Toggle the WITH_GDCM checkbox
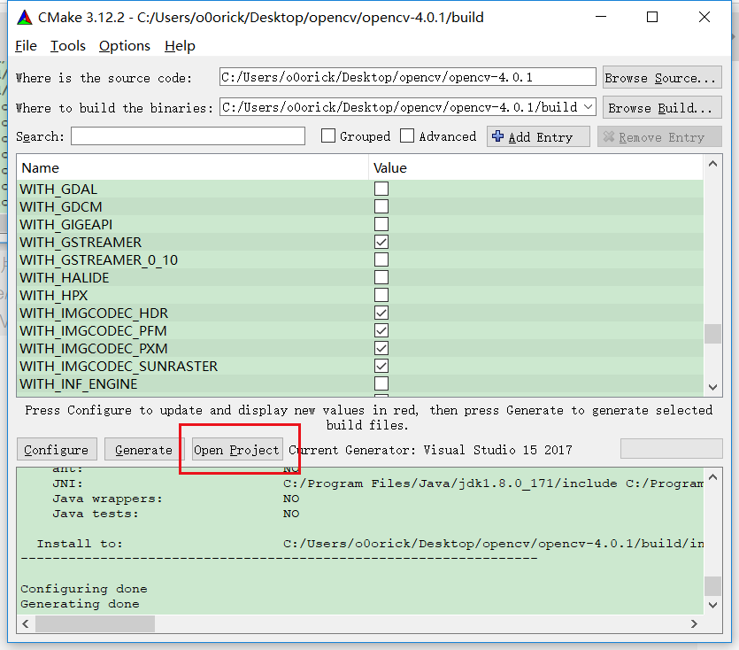Screen dimensions: 739x650 (x=381, y=206)
